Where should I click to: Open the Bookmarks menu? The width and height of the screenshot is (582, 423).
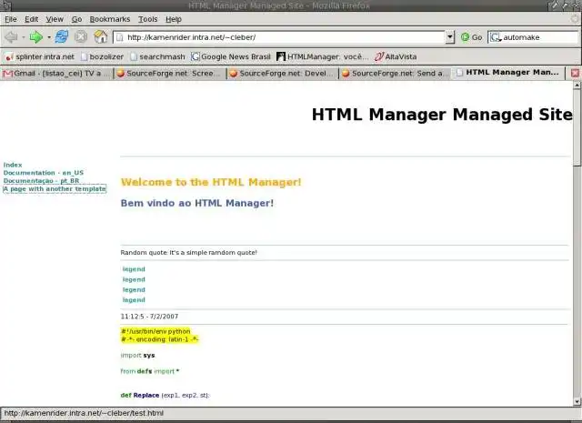click(110, 19)
